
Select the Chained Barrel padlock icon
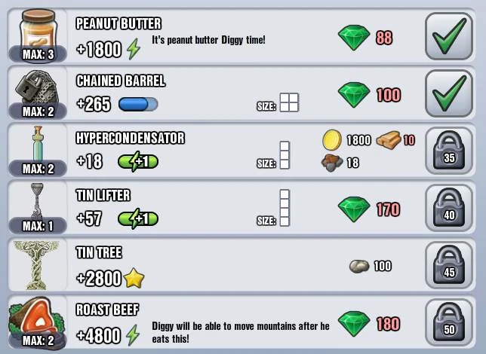click(x=37, y=88)
